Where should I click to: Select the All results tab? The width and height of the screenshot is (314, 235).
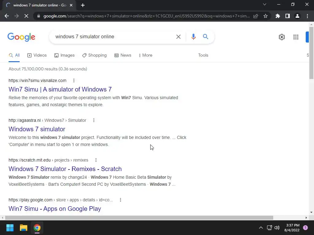pyautogui.click(x=14, y=55)
